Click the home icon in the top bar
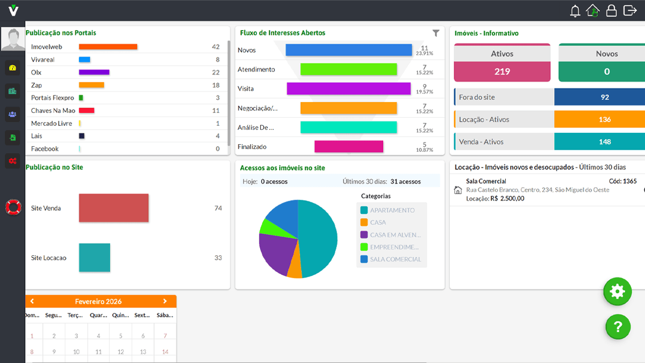The height and width of the screenshot is (363, 645). coord(593,10)
